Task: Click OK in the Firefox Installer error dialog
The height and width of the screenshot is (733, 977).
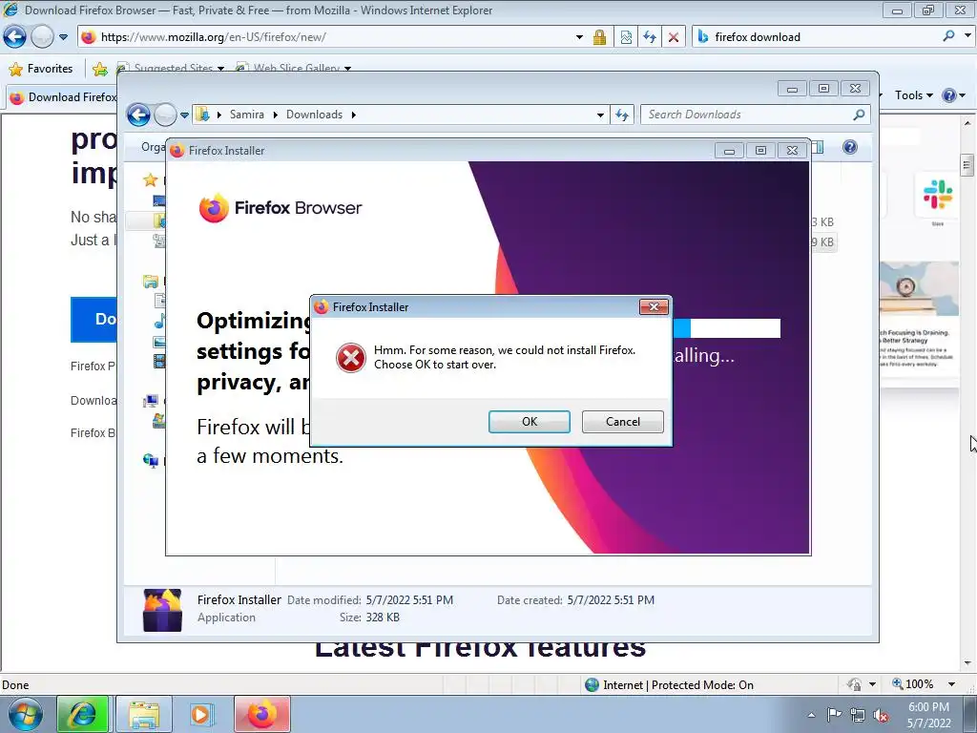Action: [529, 422]
